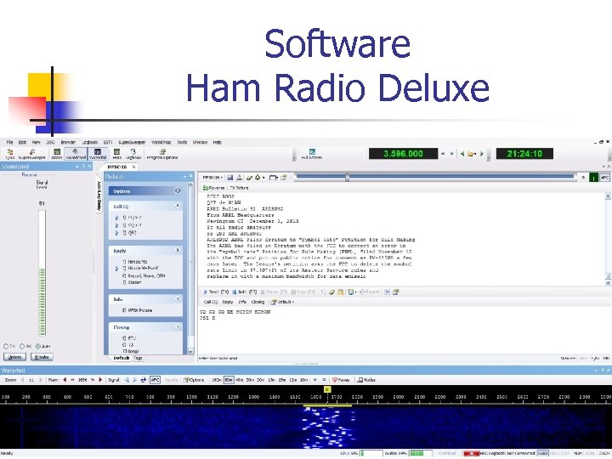This screenshot has width=612, height=459.
Task: Open the Tools menu
Action: point(182,143)
